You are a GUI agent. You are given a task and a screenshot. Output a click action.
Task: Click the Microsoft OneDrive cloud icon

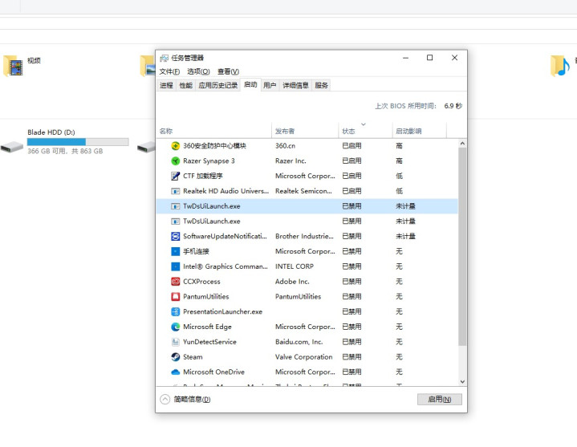pos(176,372)
